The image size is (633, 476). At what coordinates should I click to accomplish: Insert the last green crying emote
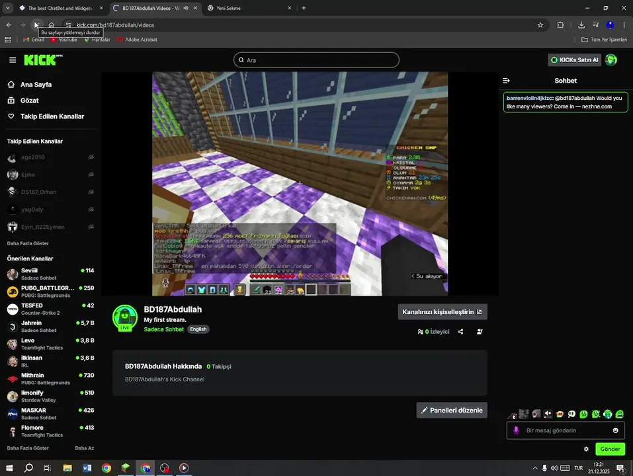click(x=619, y=414)
